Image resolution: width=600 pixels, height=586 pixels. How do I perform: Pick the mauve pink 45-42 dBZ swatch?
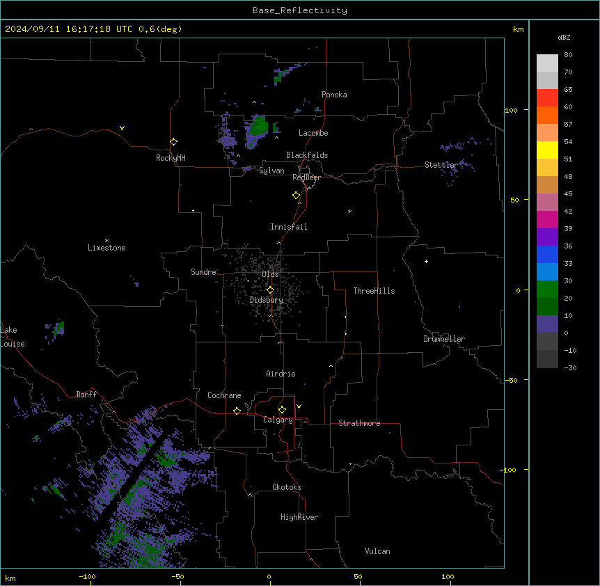point(547,202)
